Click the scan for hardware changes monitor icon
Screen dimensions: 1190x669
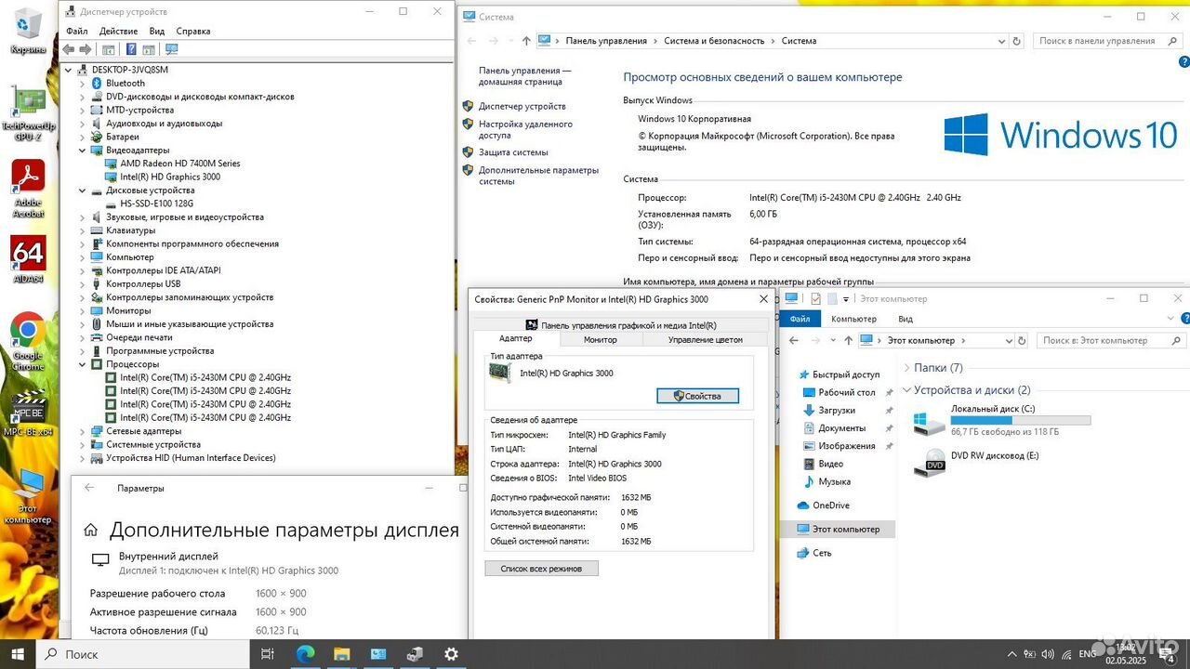tap(171, 49)
